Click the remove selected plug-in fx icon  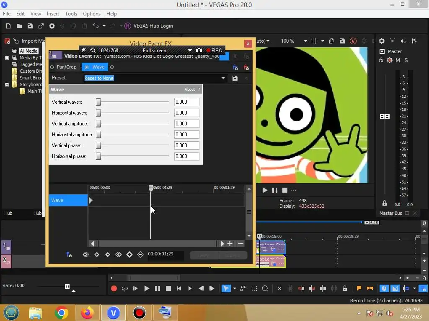[x=246, y=67]
